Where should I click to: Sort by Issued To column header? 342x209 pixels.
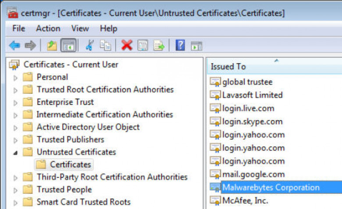274,66
